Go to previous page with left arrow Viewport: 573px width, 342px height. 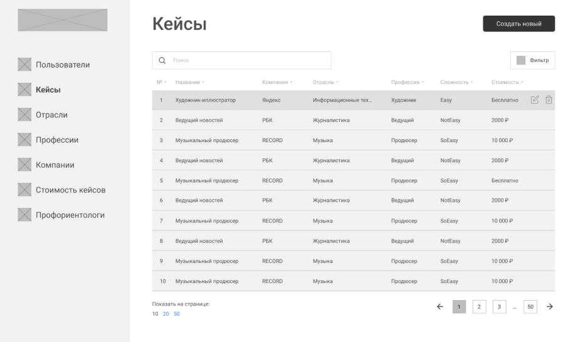[x=440, y=306]
